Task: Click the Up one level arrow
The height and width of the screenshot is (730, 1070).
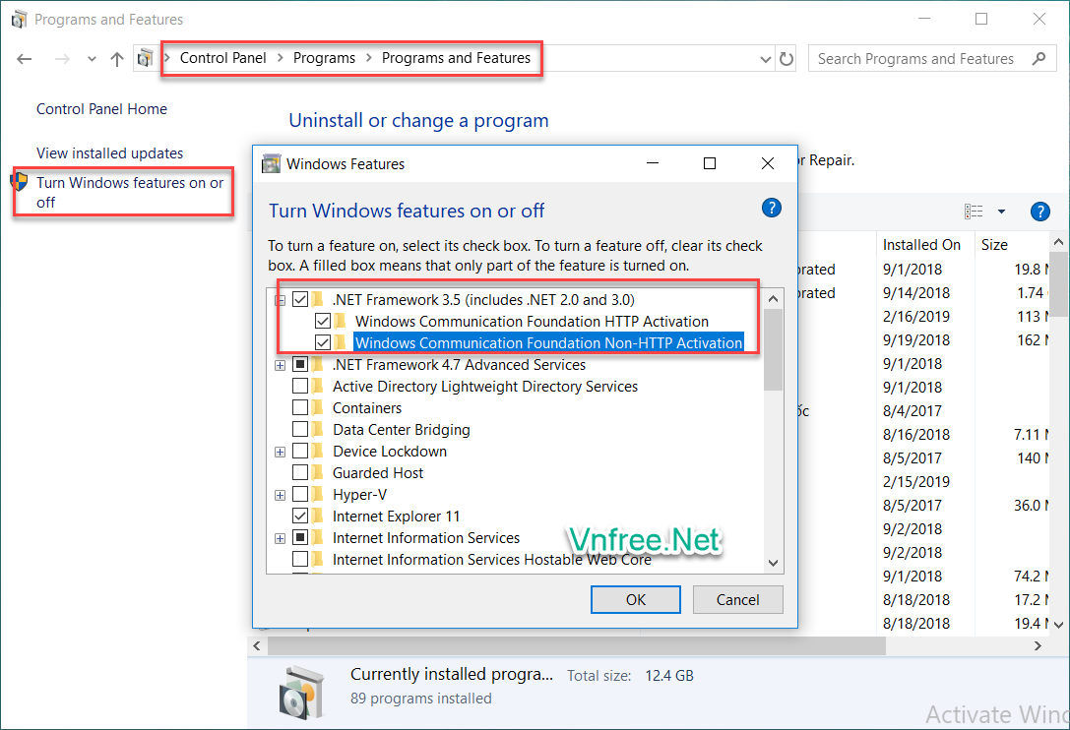Action: point(117,59)
